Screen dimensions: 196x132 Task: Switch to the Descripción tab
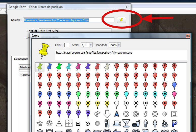pyautogui.click(x=21, y=59)
